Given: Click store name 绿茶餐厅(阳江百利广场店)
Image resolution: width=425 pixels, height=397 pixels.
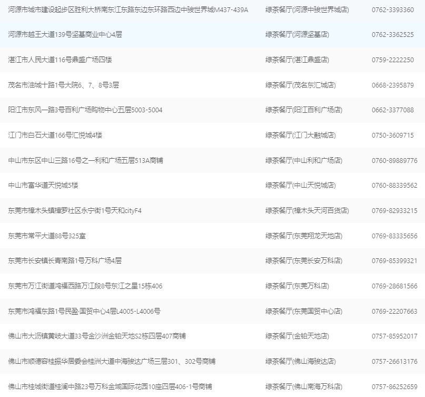Looking at the screenshot, I should (304, 110).
